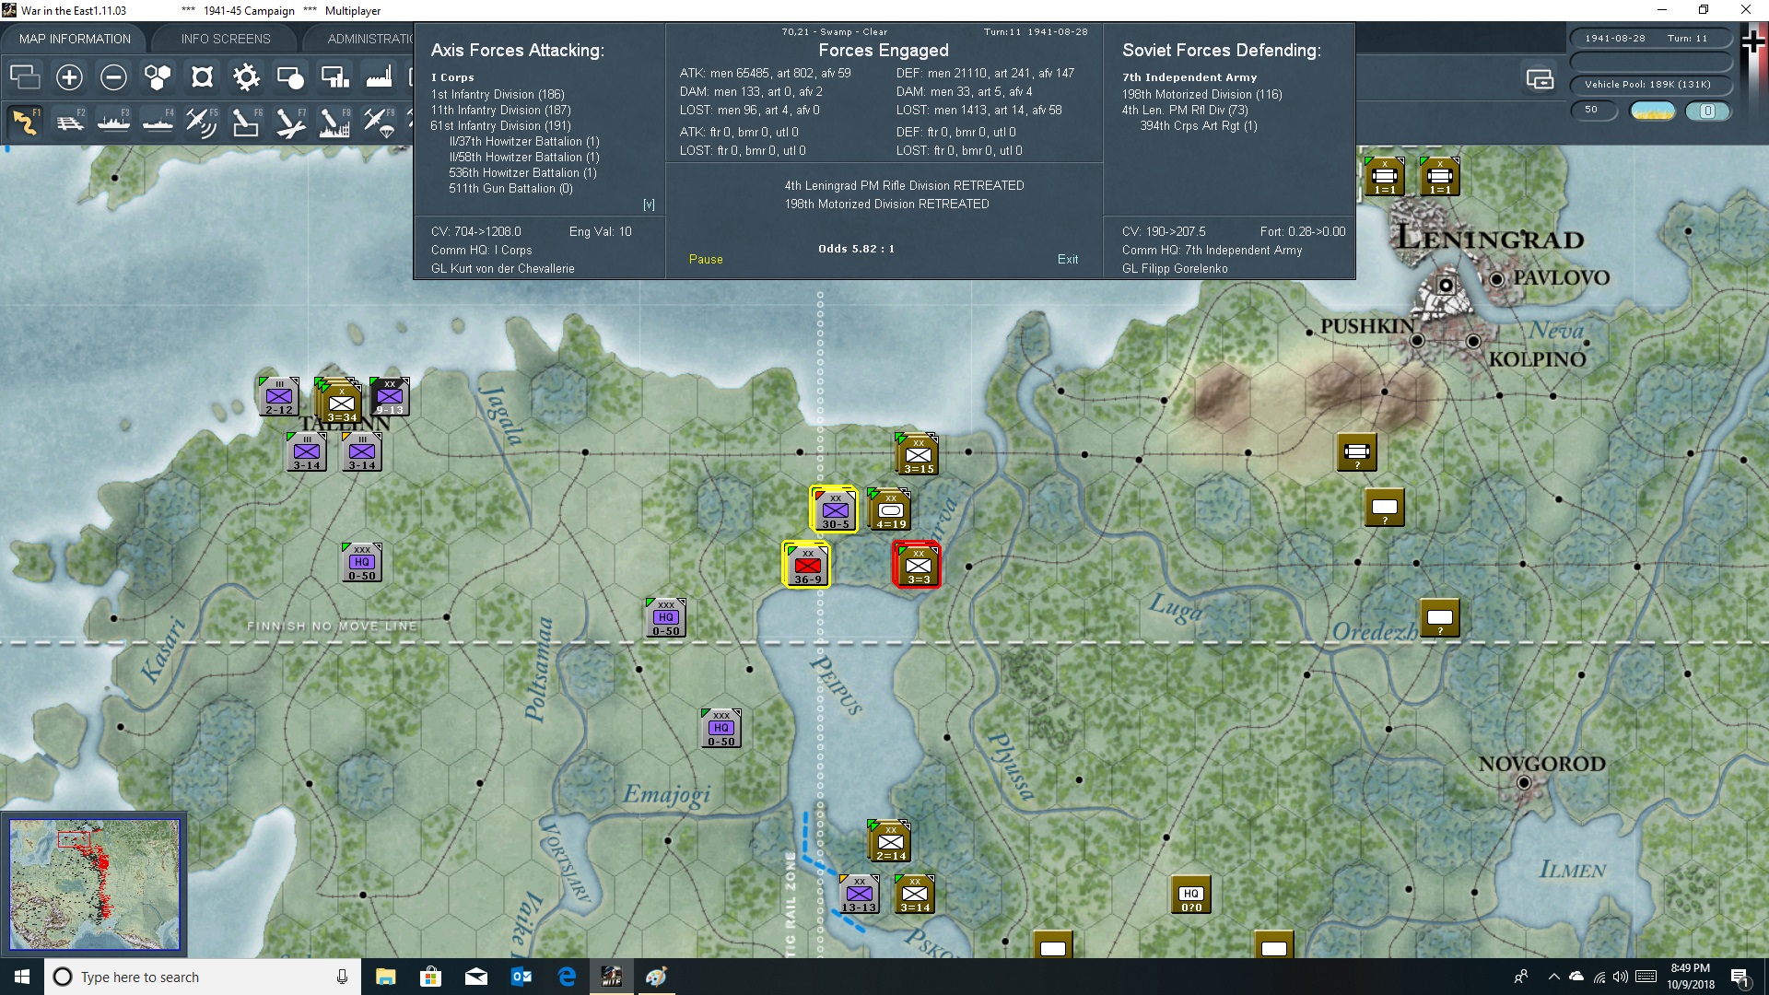Screen dimensions: 1769x995
Task: Open the MAP INFORMATION tab
Action: click(x=75, y=39)
